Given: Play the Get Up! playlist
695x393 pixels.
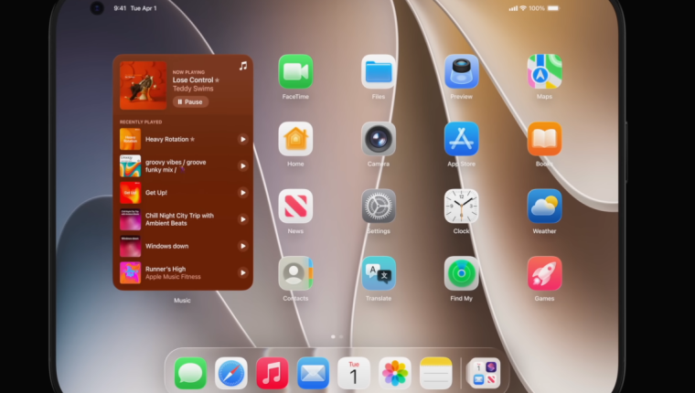Looking at the screenshot, I should [x=243, y=192].
